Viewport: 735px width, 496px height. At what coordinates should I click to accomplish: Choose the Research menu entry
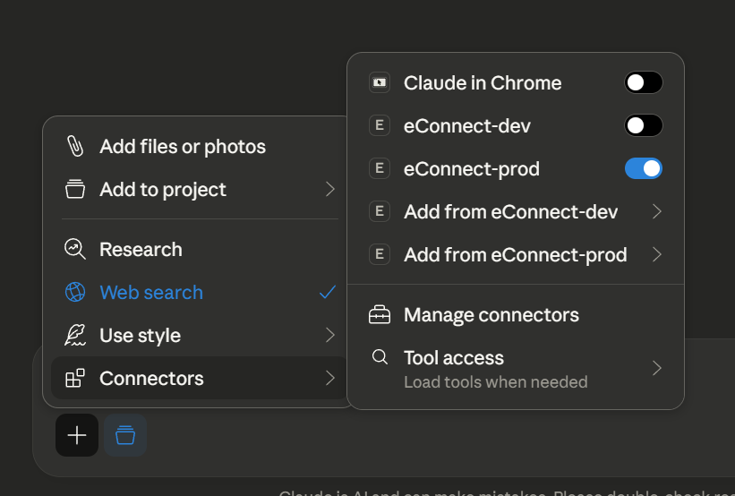pyautogui.click(x=200, y=249)
